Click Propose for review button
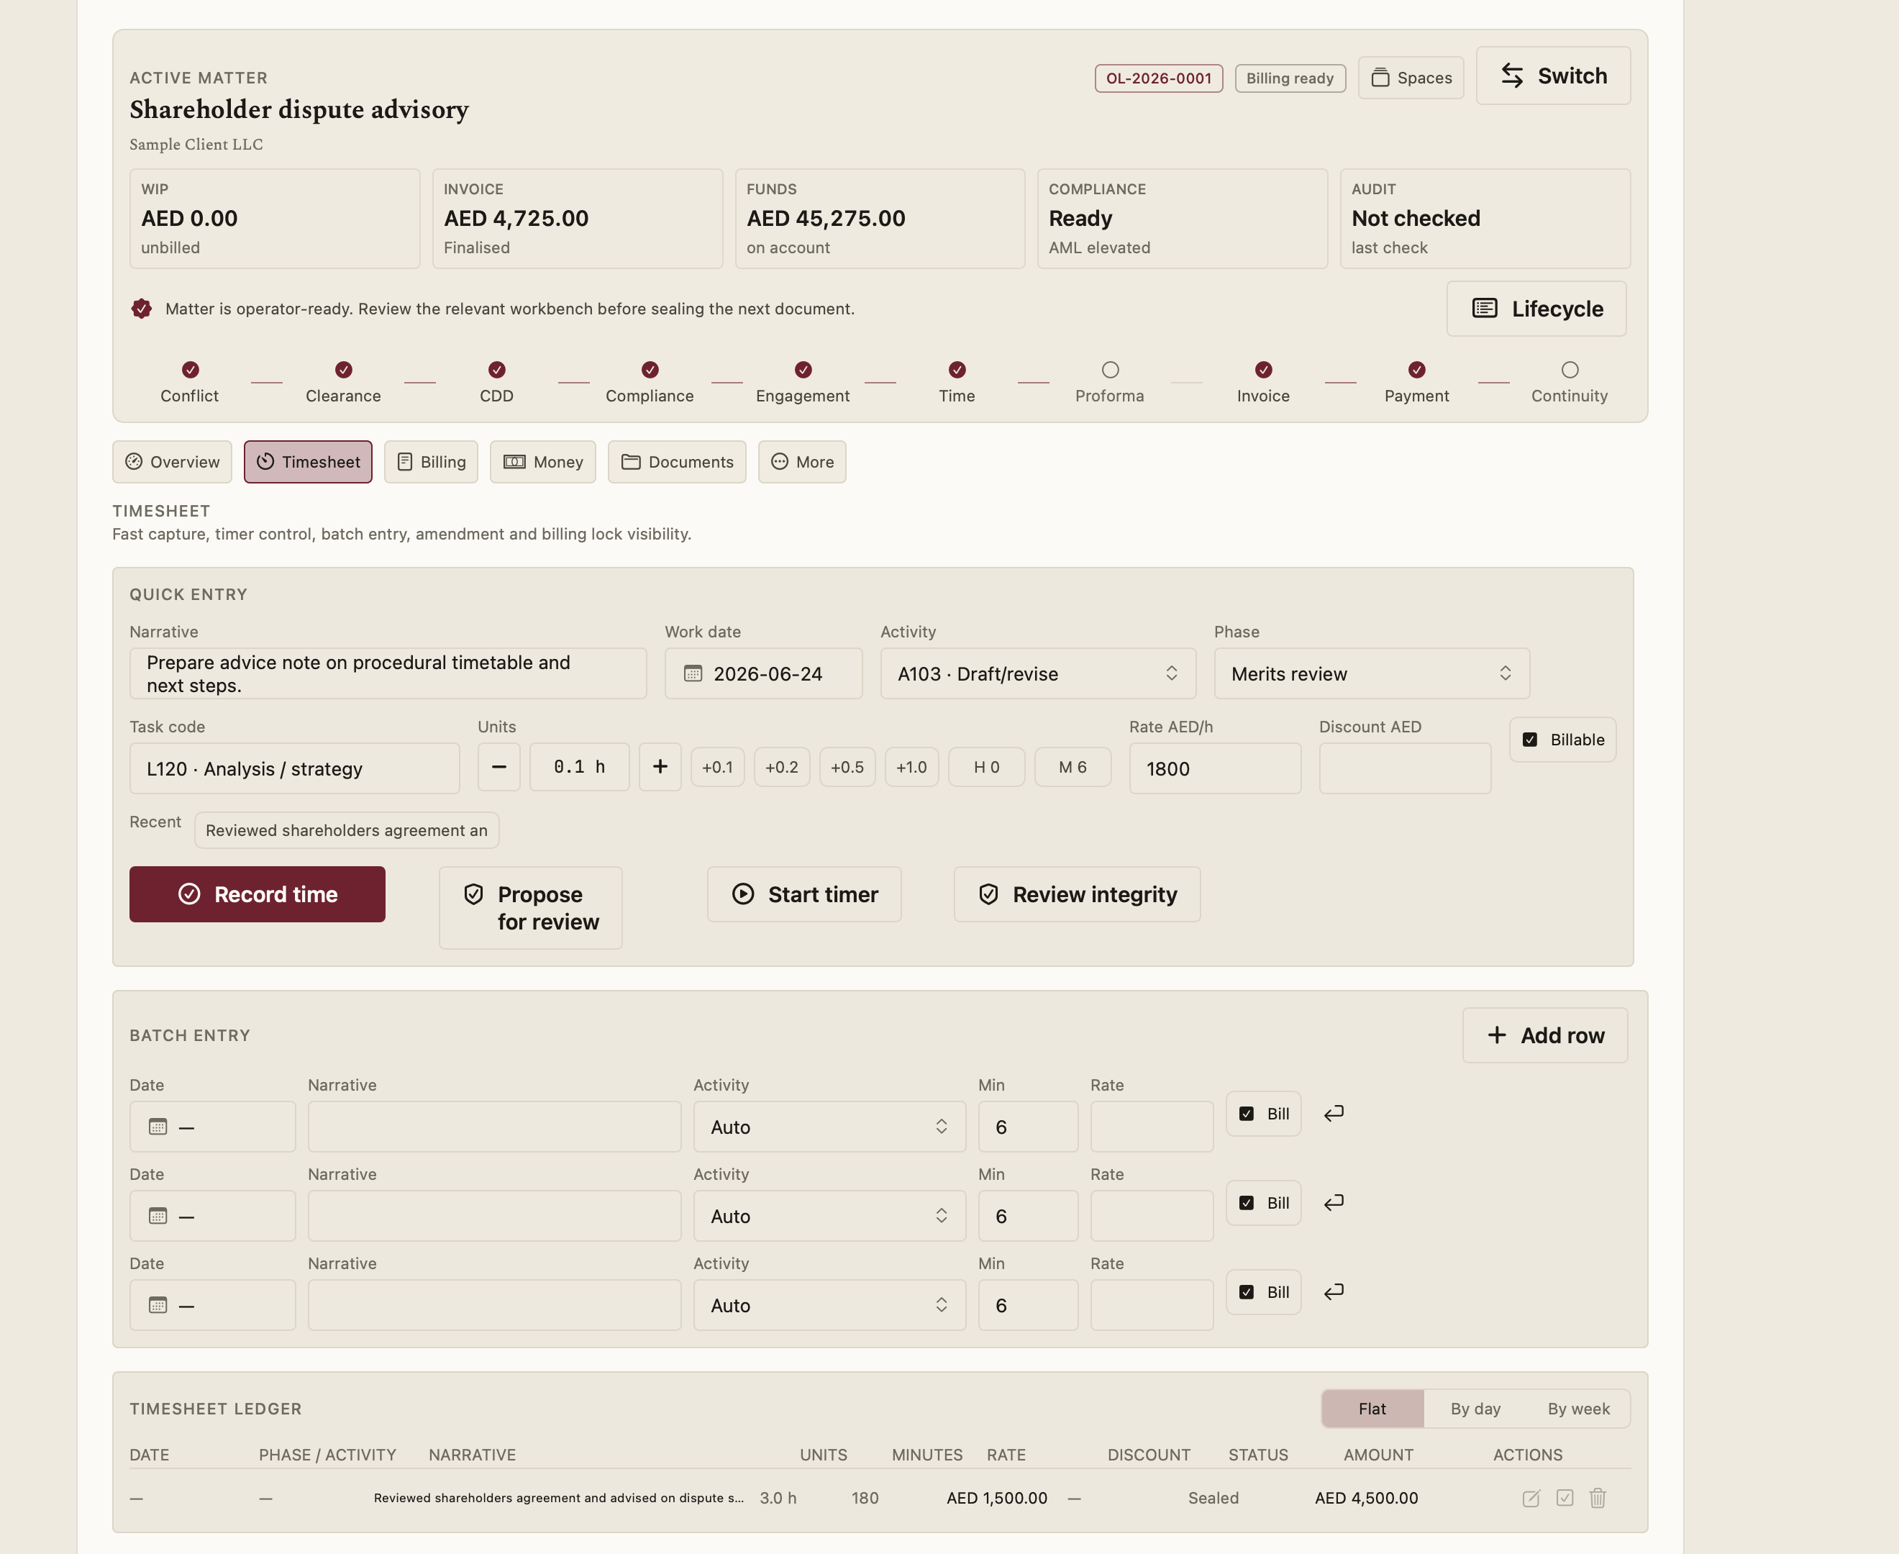The height and width of the screenshot is (1554, 1899). point(531,908)
